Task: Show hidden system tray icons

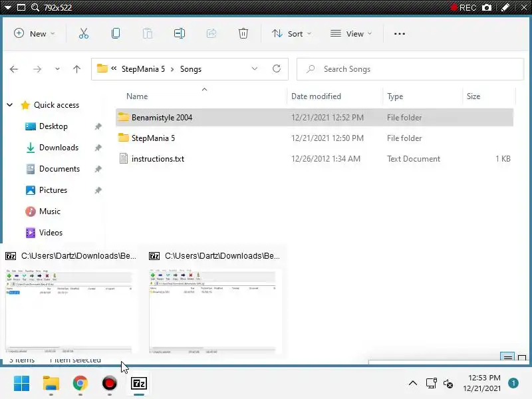Action: 412,384
